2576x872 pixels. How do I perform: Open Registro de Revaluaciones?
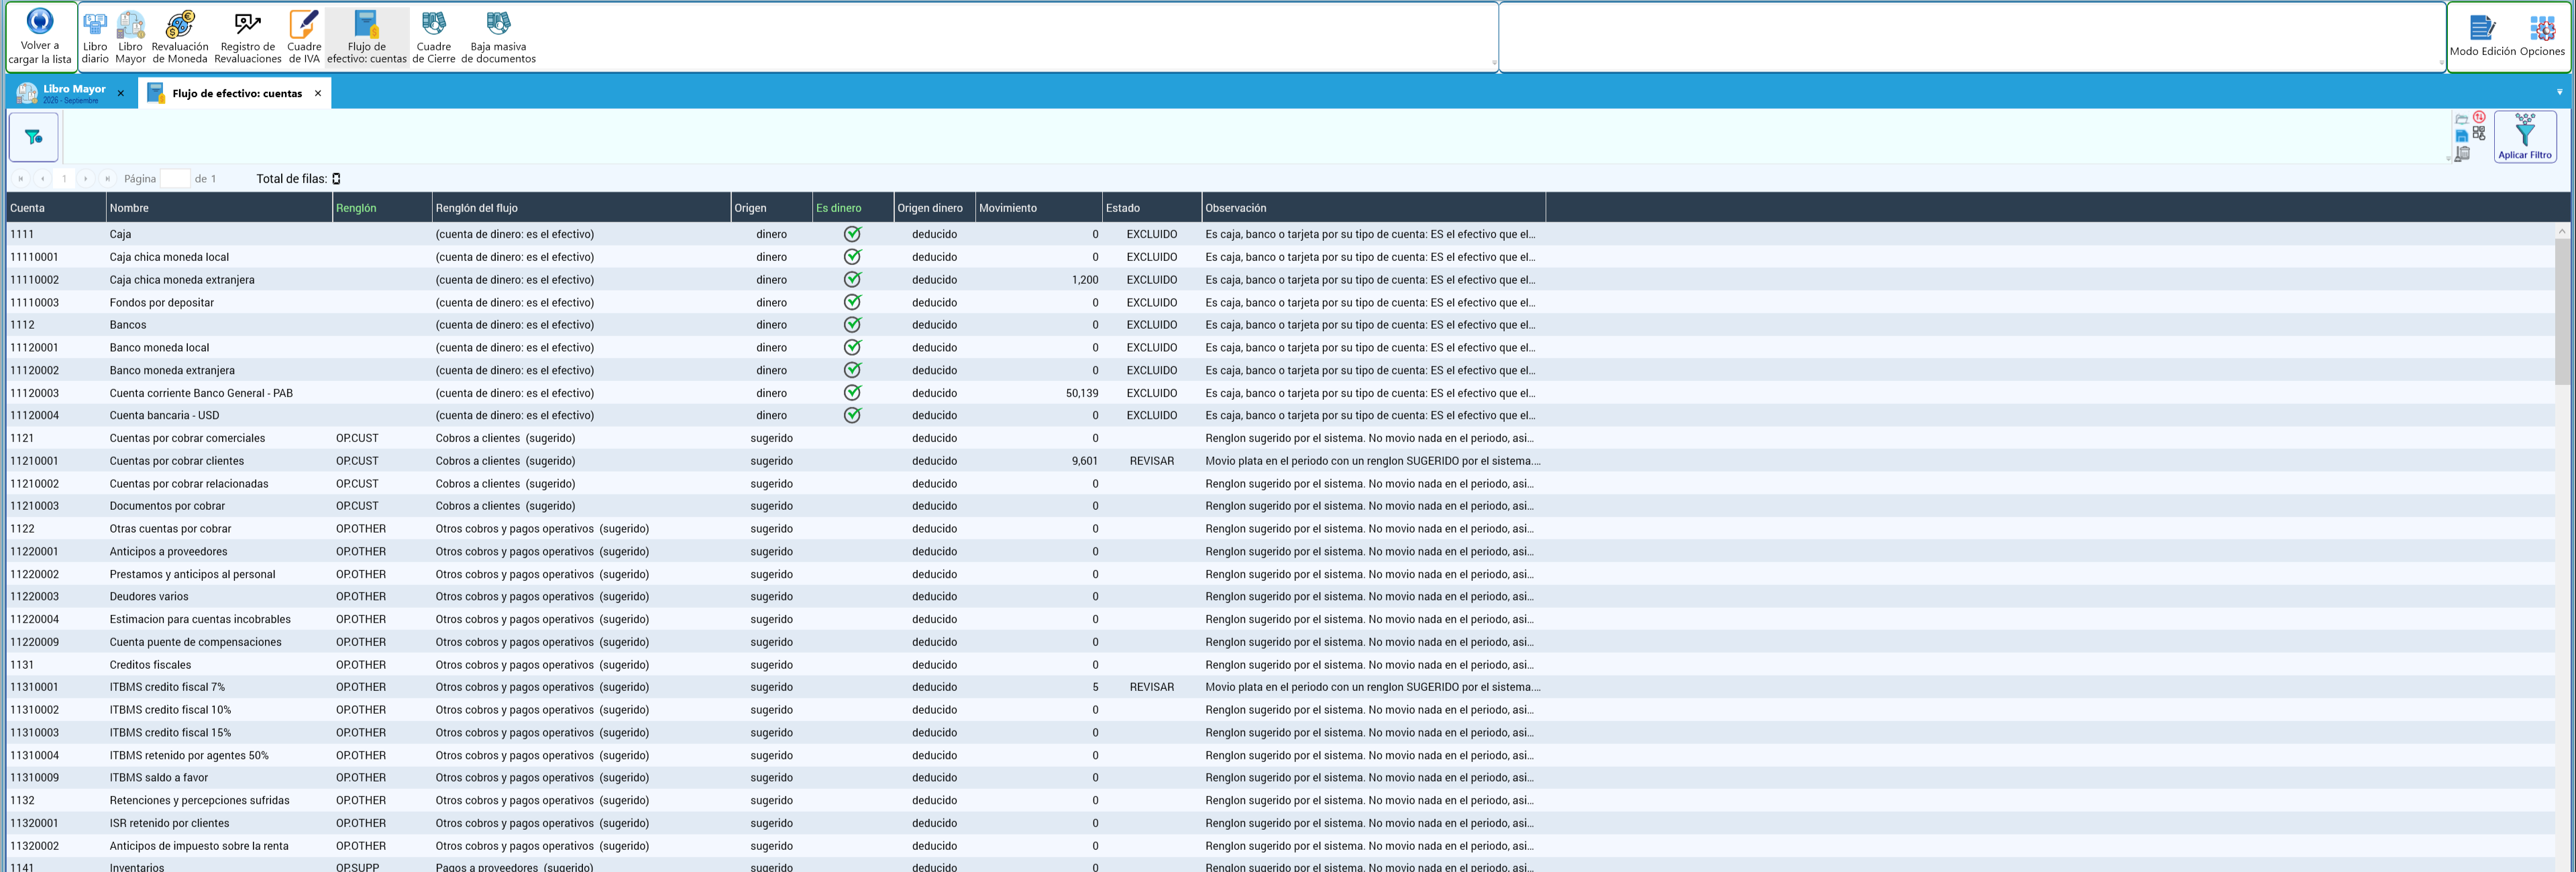[x=248, y=36]
